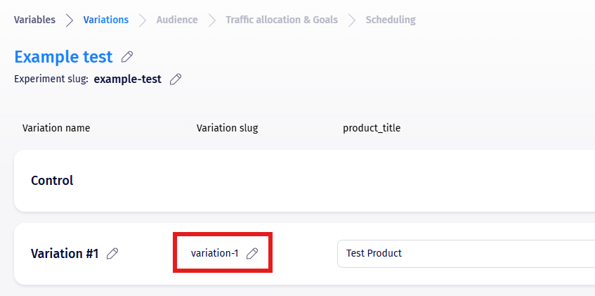Viewport: 595px width, 296px height.
Task: Click the product_title column header
Action: [372, 128]
